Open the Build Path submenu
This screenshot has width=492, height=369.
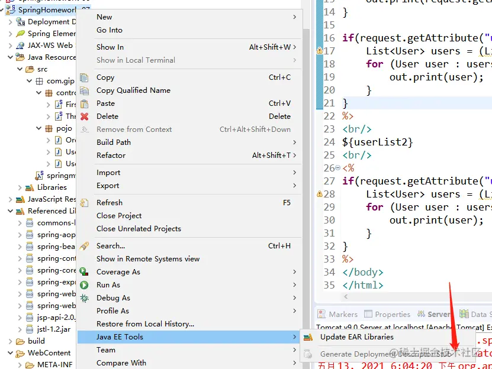click(x=189, y=143)
